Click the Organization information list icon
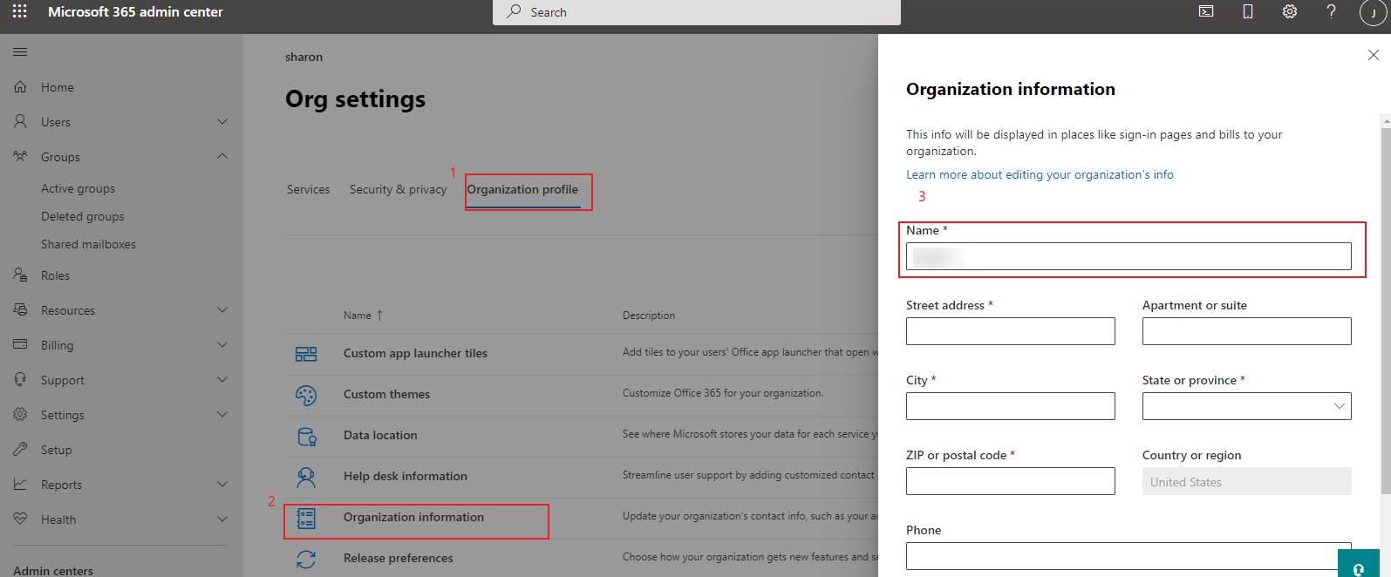1391x577 pixels. point(306,519)
